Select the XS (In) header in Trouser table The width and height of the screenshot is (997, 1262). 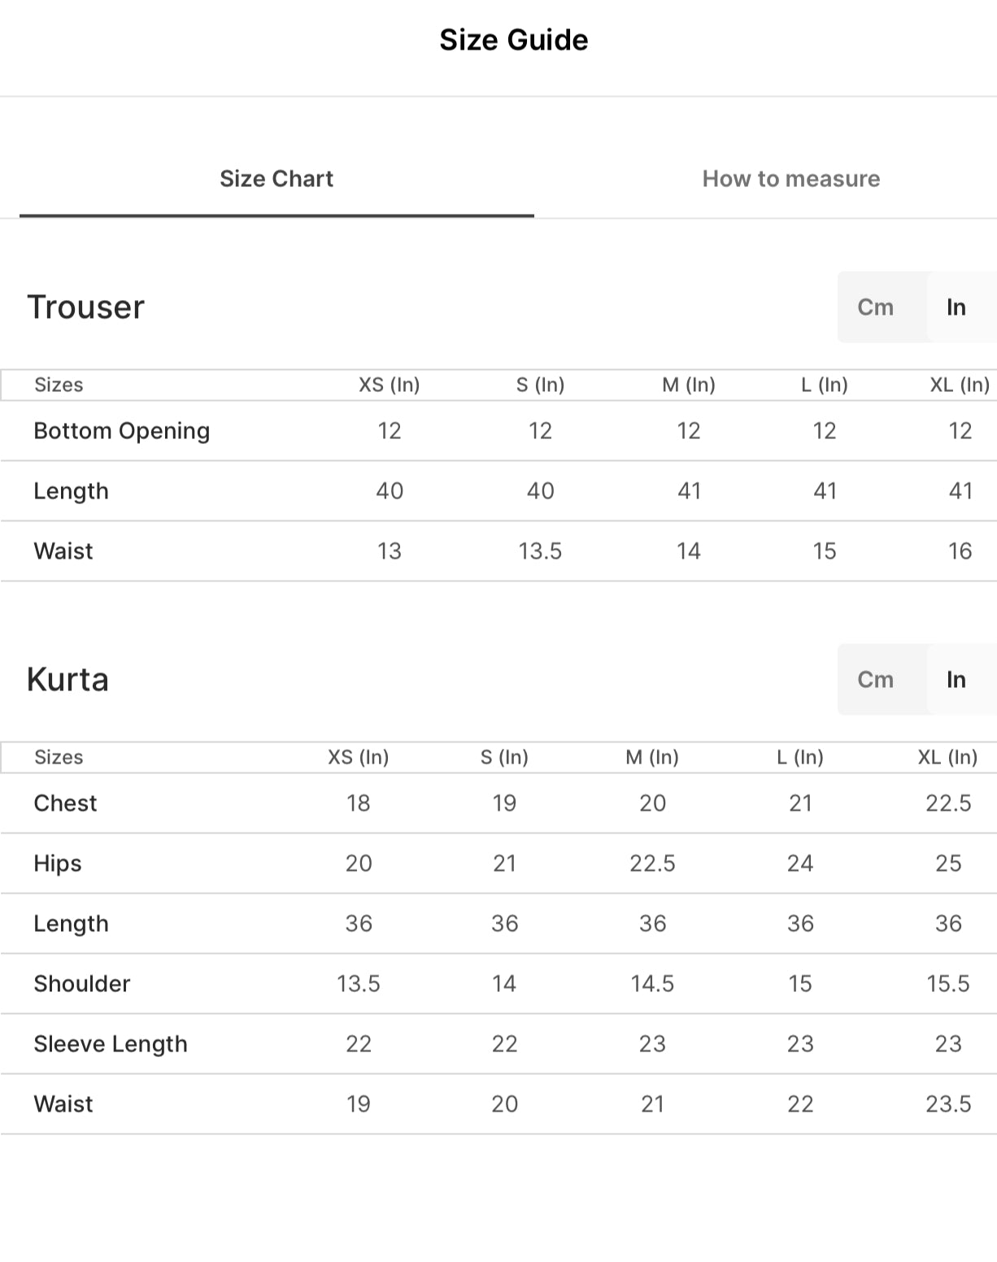[x=389, y=385]
